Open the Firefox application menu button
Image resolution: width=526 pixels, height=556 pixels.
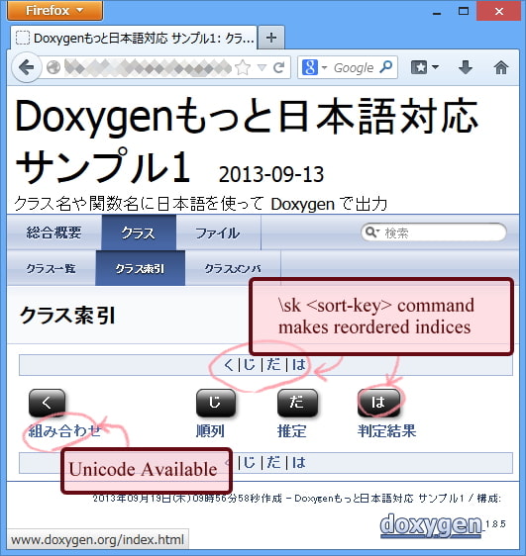coord(54,10)
